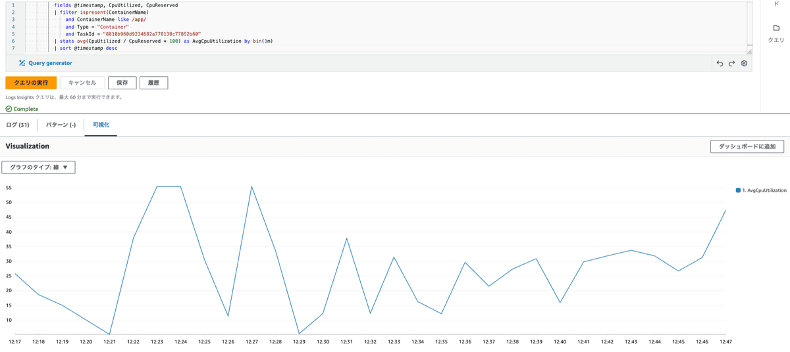The image size is (790, 352).
Task: Select the 可視化 tab
Action: coord(101,125)
